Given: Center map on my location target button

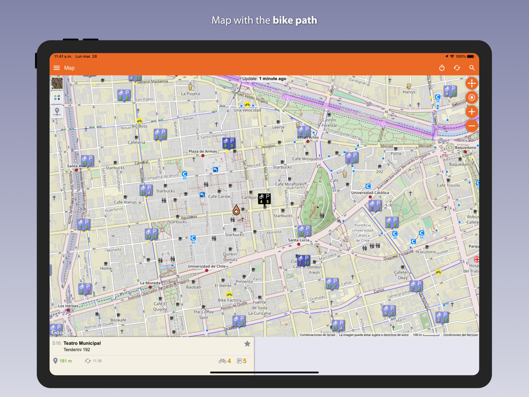Looking at the screenshot, I should tap(472, 97).
